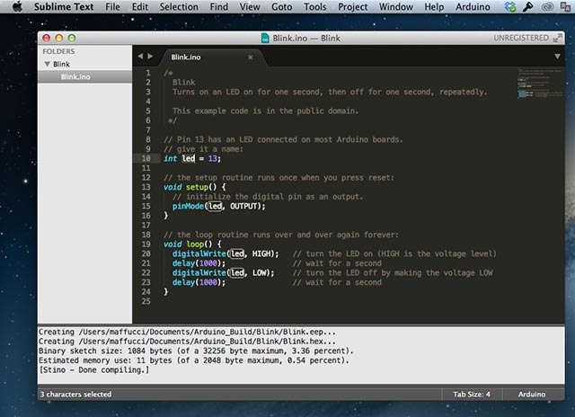The image size is (575, 417).
Task: Open the Tools menu
Action: [x=314, y=7]
